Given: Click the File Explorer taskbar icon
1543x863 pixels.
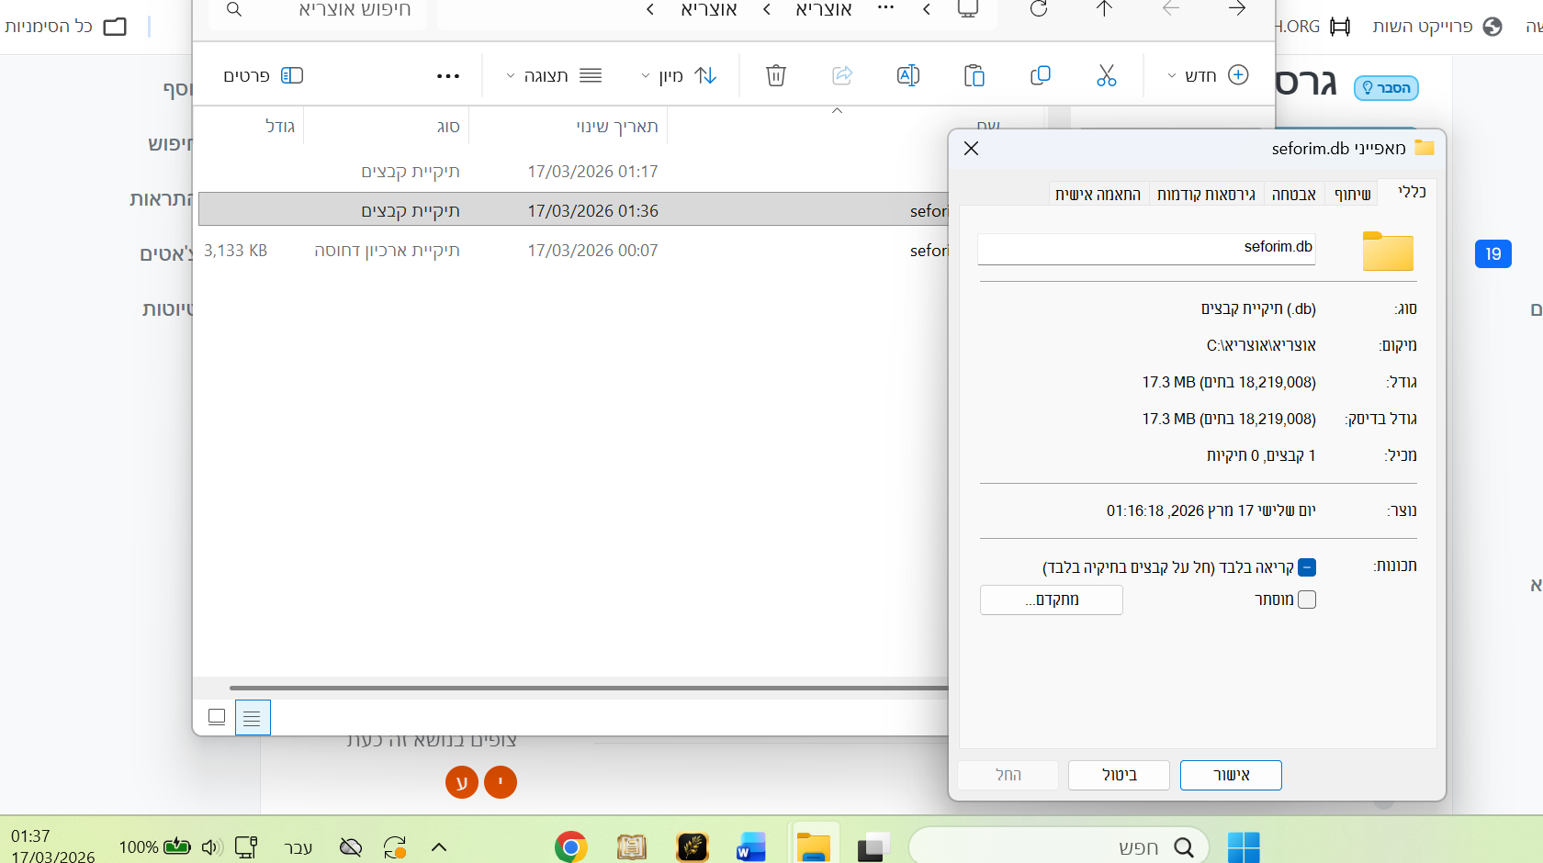Looking at the screenshot, I should [x=814, y=847].
